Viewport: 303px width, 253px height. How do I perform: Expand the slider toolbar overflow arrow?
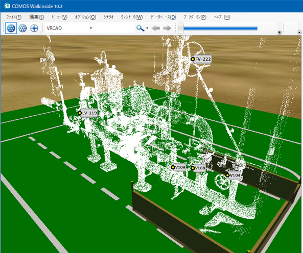coord(279,32)
